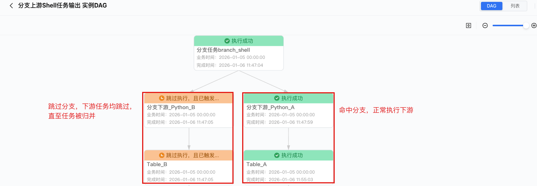Click the 完成时间 line on Table_A node

tap(281, 179)
